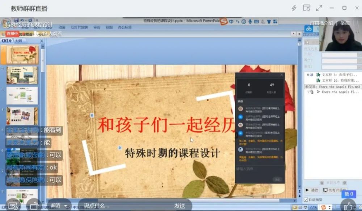Open the Sogou soft keyboard icon
The height and width of the screenshot is (211, 362).
click(256, 21)
